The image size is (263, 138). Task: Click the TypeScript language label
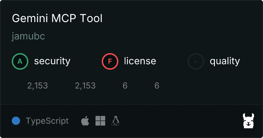point(47,121)
